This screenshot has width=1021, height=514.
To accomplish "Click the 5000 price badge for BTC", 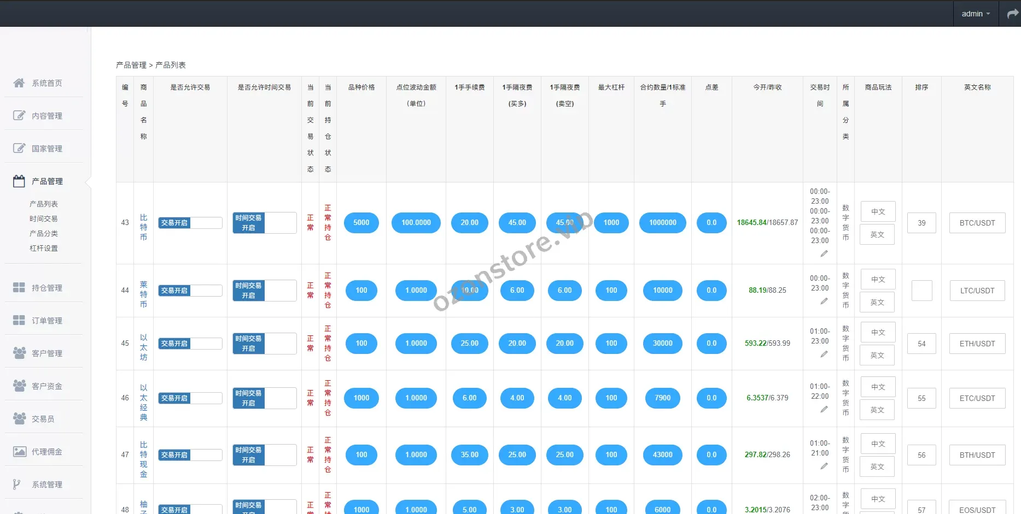I will coord(361,223).
